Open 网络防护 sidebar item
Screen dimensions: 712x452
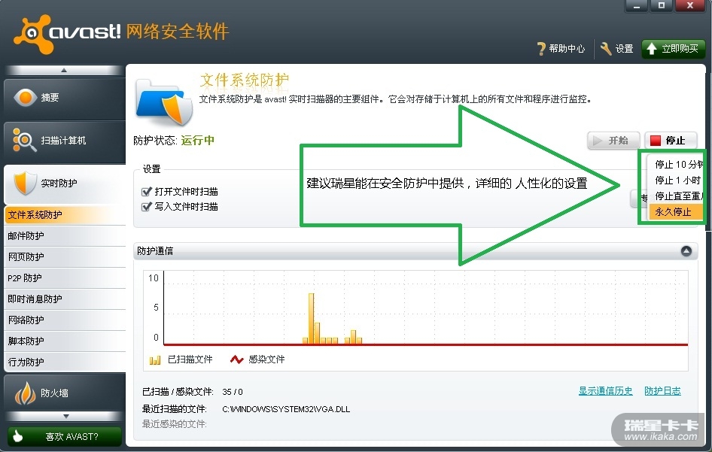pyautogui.click(x=65, y=320)
